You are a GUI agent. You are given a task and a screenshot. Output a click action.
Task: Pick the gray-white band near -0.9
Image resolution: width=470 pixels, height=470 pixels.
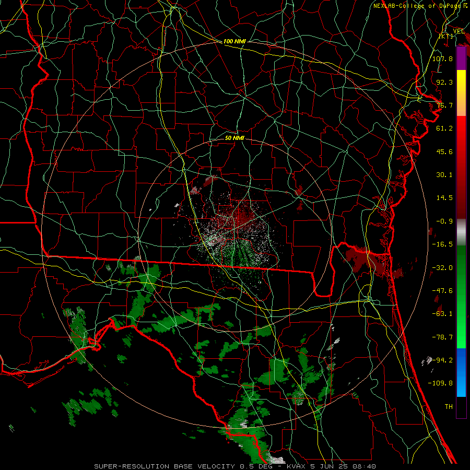point(461,232)
